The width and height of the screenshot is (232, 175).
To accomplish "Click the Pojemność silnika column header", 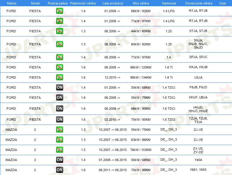I will [83, 3].
